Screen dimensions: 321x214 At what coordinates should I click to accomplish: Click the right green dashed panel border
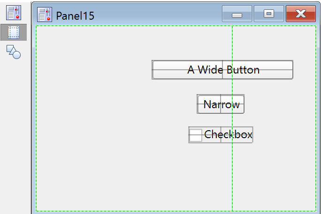coord(315,117)
